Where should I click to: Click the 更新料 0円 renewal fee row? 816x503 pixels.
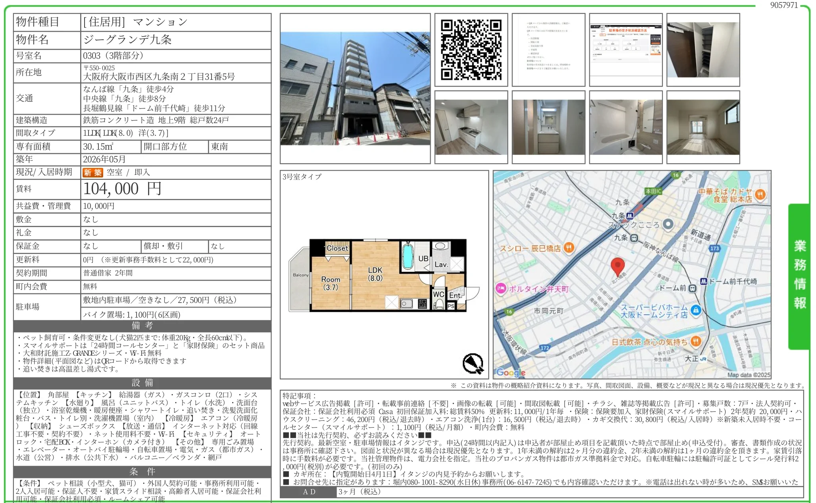tap(142, 260)
